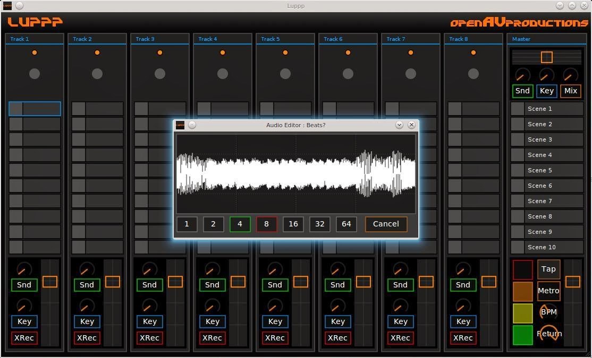592x358 pixels.
Task: Click Track 5 volume fader handle
Action: pos(301,282)
